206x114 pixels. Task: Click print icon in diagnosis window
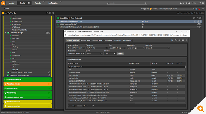(183, 40)
